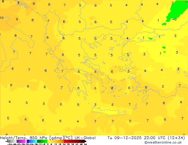The image size is (188, 145).
Task: Click the bright red legend swatch at 24
Action: point(65,141)
